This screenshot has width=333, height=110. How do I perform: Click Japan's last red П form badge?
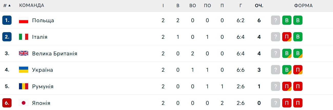click(x=298, y=103)
